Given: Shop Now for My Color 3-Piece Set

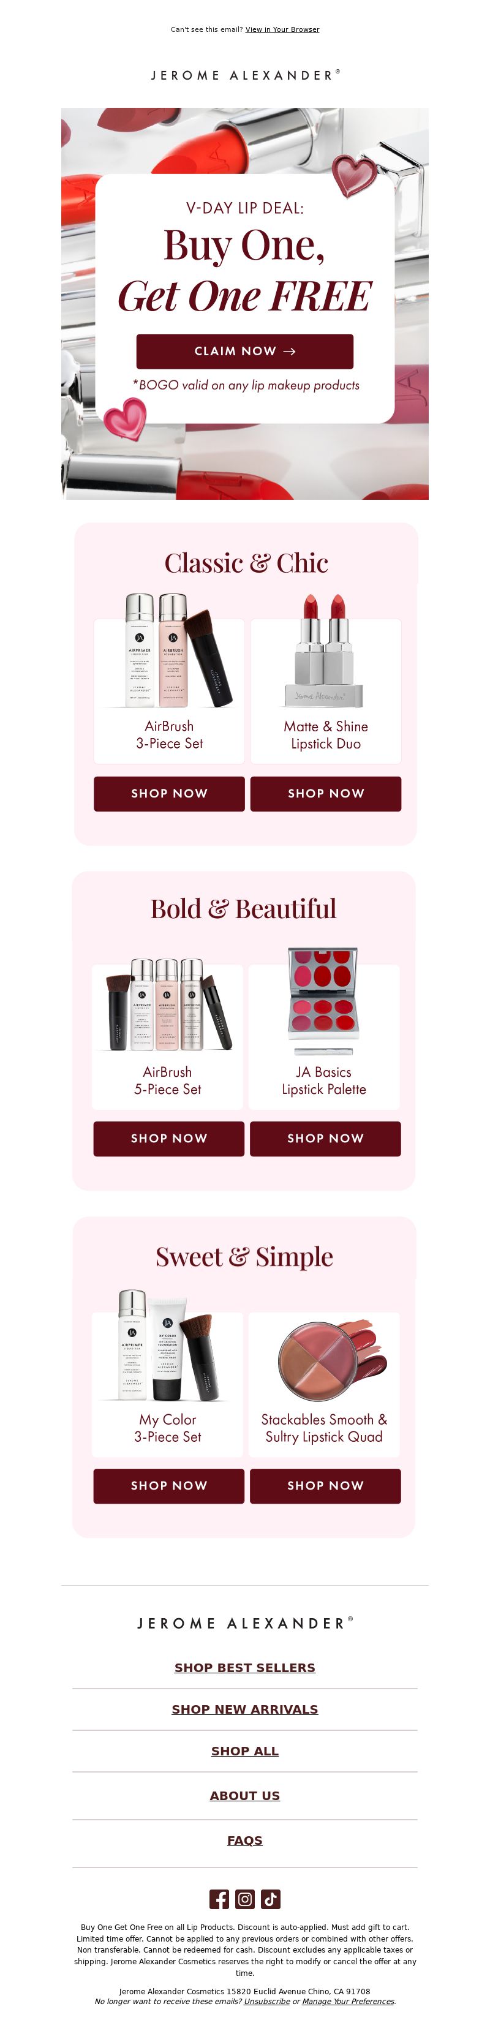Looking at the screenshot, I should 169,1485.
